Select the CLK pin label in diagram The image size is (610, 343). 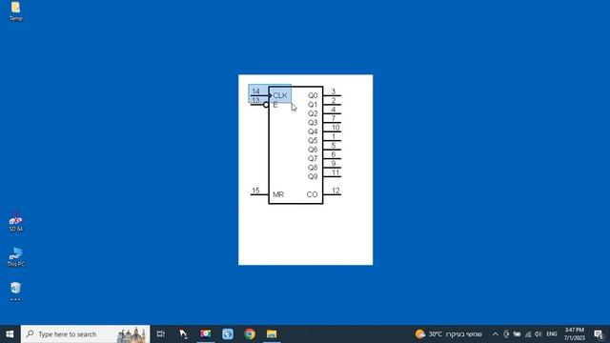280,95
